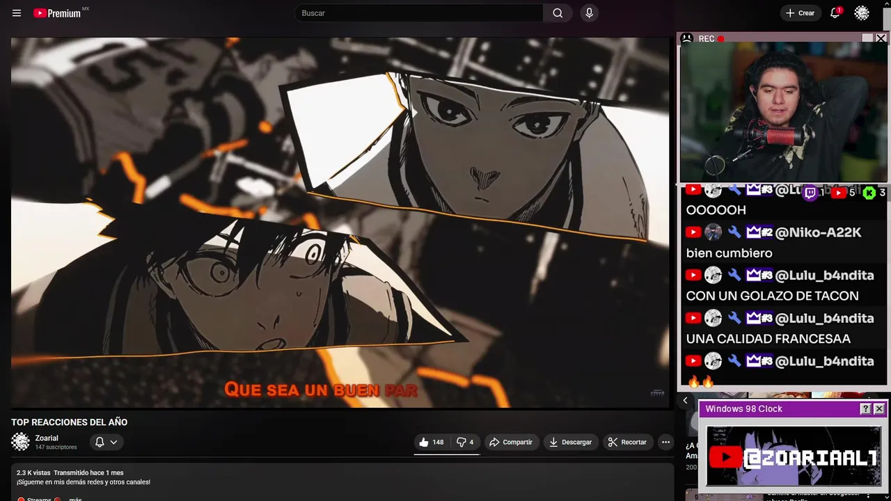Click the search magnifier button
Viewport: 891px width, 501px height.
coord(558,13)
